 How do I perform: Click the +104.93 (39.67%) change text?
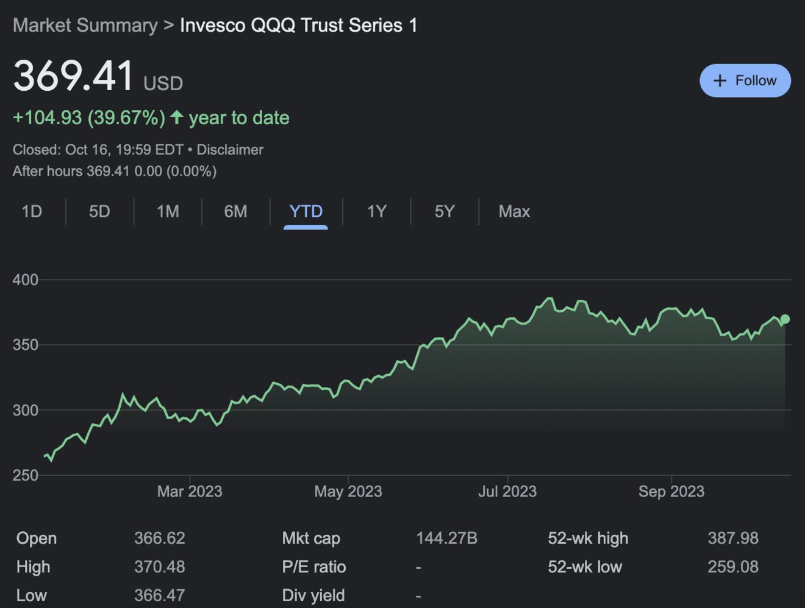coord(89,118)
